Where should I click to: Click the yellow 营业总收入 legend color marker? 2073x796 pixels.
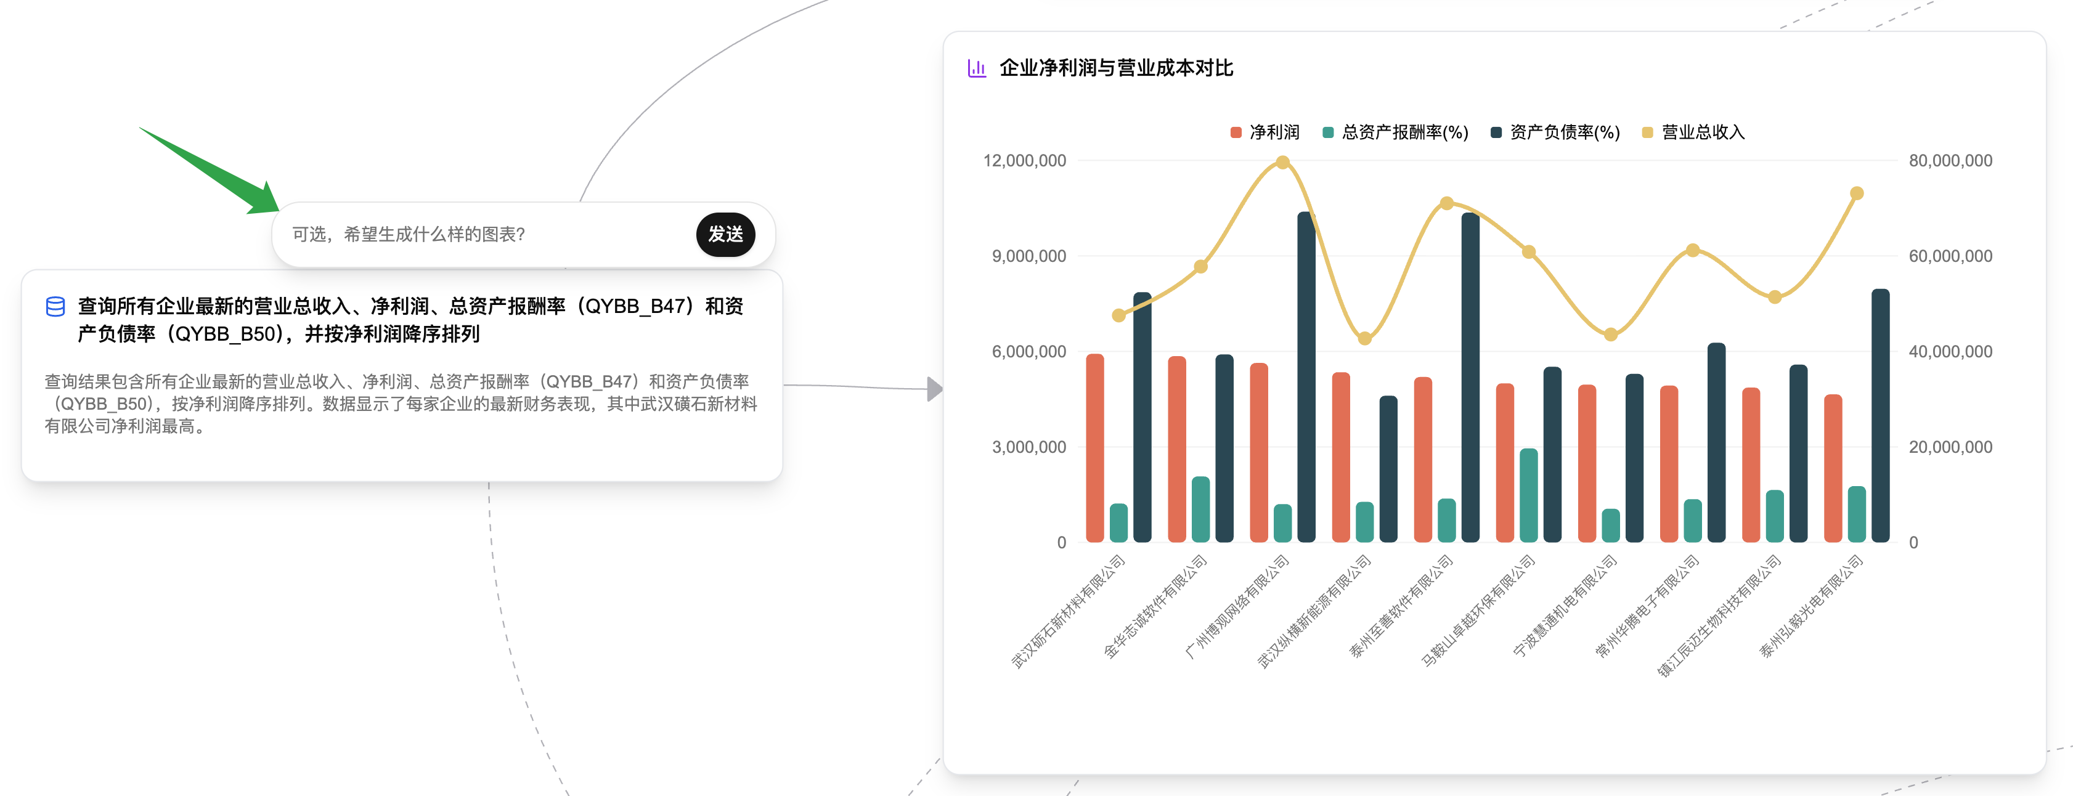[1647, 133]
